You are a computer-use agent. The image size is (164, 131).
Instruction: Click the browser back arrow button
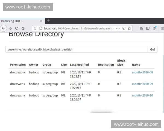click(3, 28)
